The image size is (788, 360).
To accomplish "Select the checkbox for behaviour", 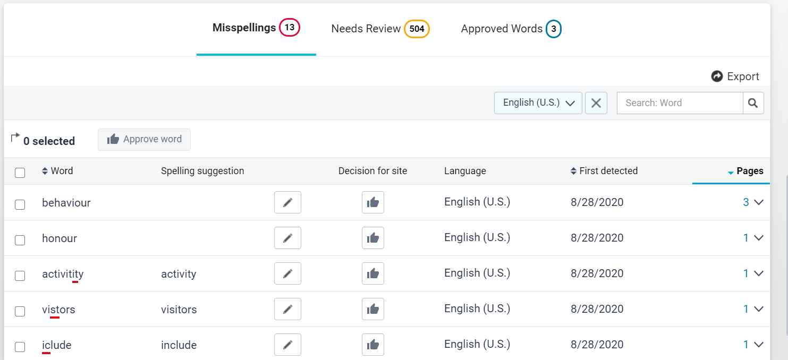I will tap(20, 204).
